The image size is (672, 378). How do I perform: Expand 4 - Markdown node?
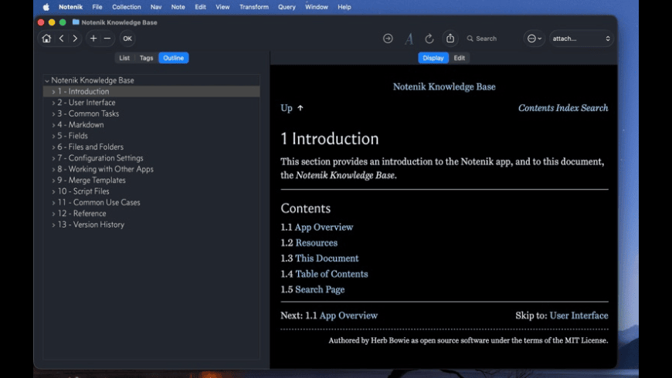(x=53, y=125)
